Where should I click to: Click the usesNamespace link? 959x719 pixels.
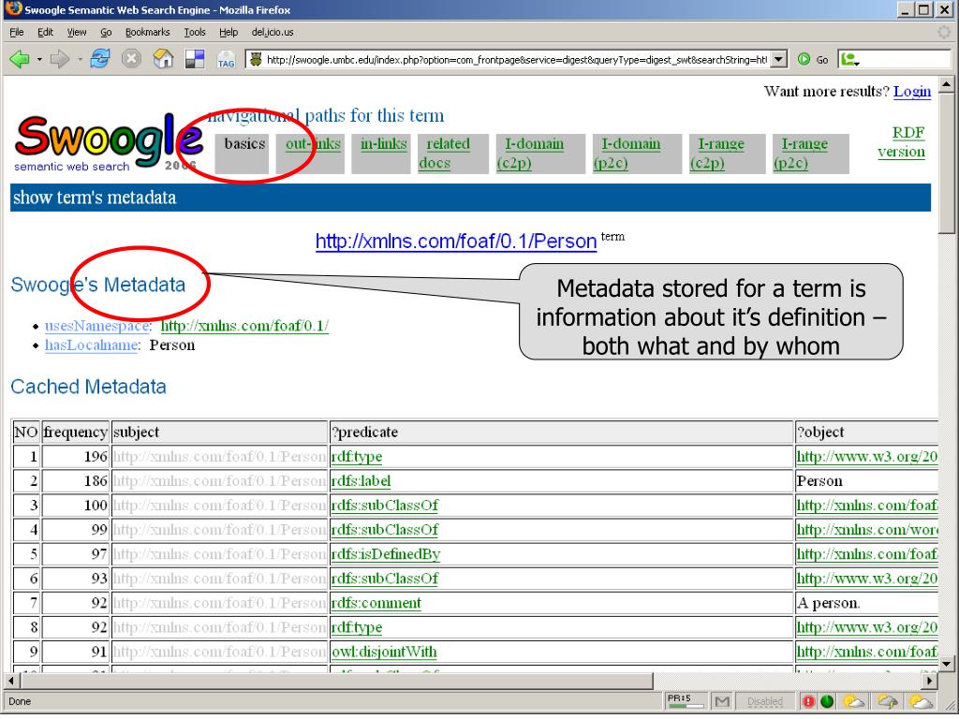point(96,326)
